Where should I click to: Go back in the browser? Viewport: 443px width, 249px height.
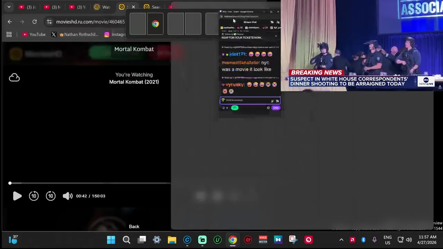10,22
